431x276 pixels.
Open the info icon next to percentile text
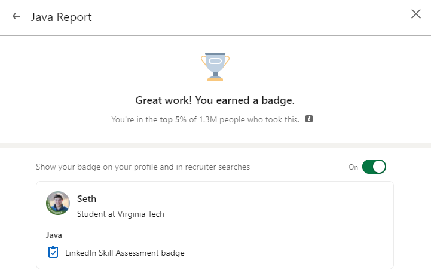click(309, 119)
